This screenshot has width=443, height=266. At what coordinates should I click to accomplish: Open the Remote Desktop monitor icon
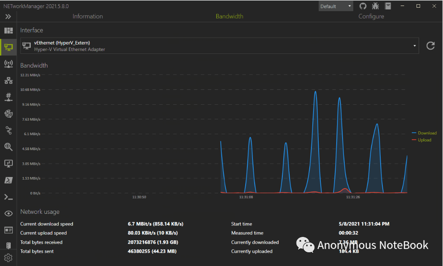(x=9, y=163)
